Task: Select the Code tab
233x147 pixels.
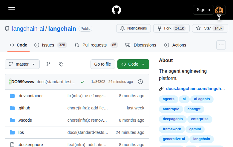Action: pos(19,45)
